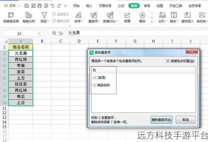Screen dimensions: 208x142
Task: Open the 文件 menu
Action: coord(12,6)
